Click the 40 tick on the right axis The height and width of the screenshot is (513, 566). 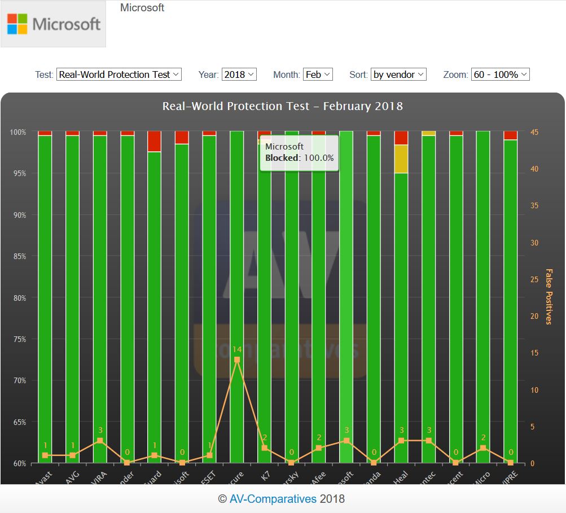[534, 169]
